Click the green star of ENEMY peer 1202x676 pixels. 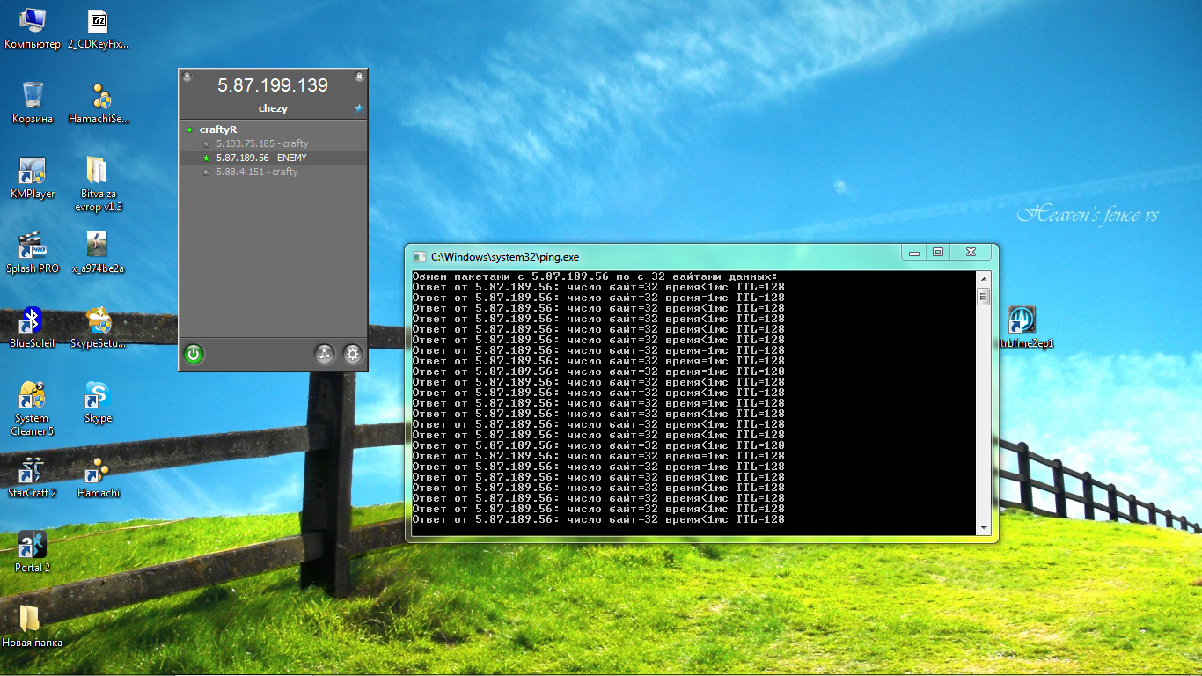click(206, 158)
